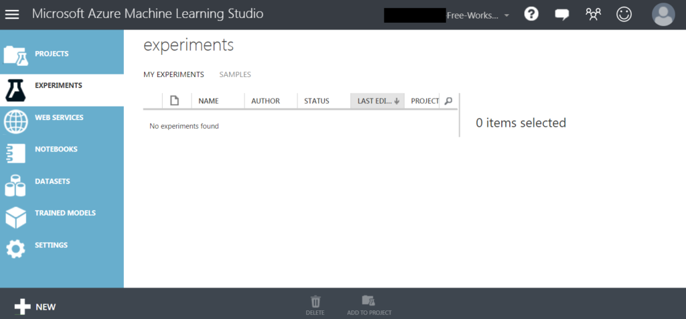Viewport: 686px width, 319px height.
Task: Click the Projects folder icon
Action: click(x=16, y=56)
